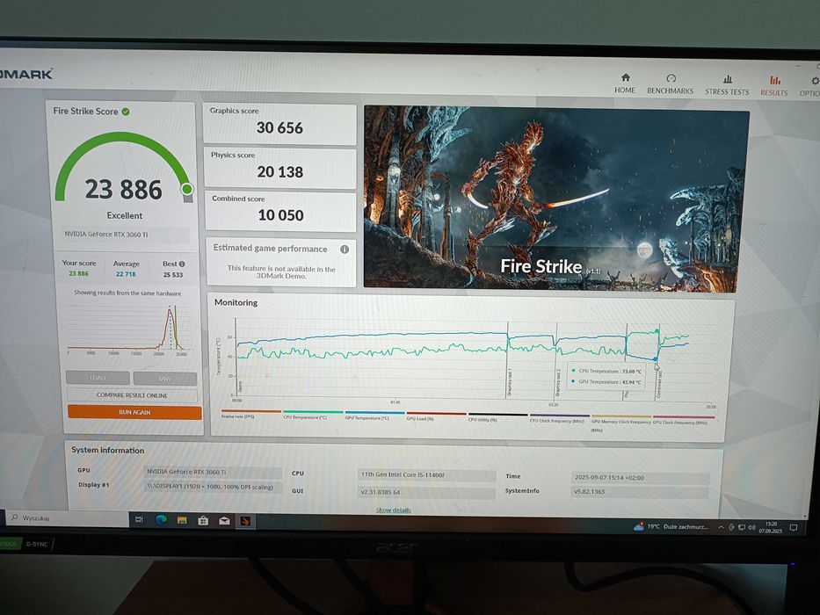Click the Graphics score value 30 656

279,127
